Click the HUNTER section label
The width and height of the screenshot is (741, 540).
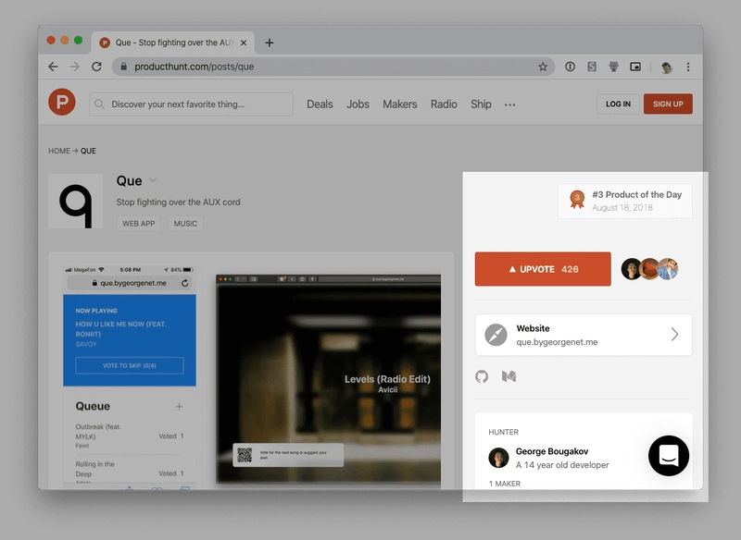click(503, 432)
